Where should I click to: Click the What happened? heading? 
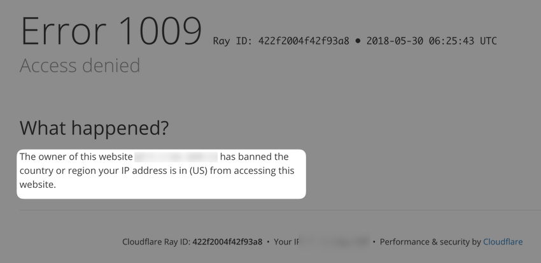coord(94,128)
